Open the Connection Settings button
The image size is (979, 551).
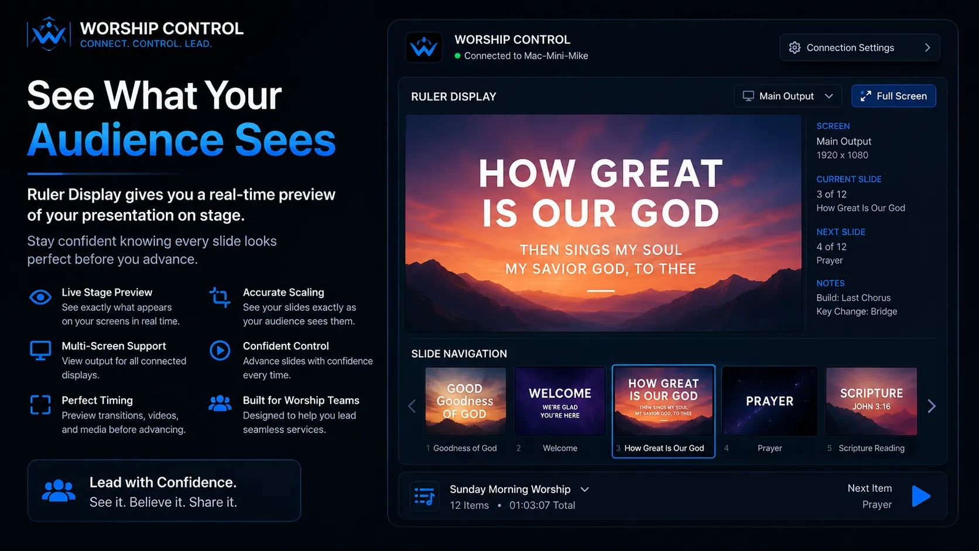tap(860, 47)
